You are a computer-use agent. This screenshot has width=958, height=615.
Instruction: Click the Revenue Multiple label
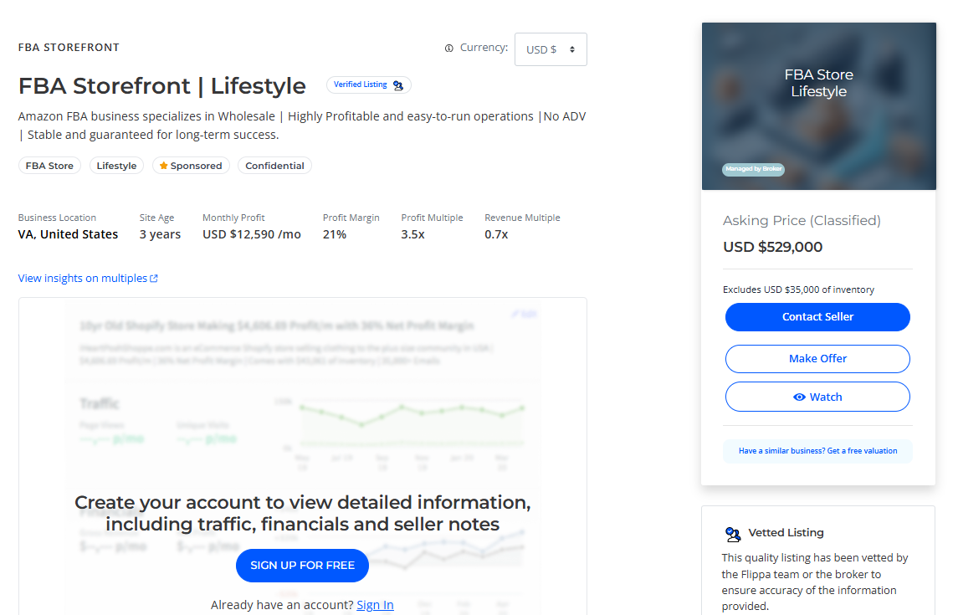[522, 218]
